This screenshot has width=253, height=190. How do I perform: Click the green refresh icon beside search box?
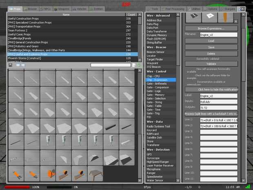[x=139, y=65]
